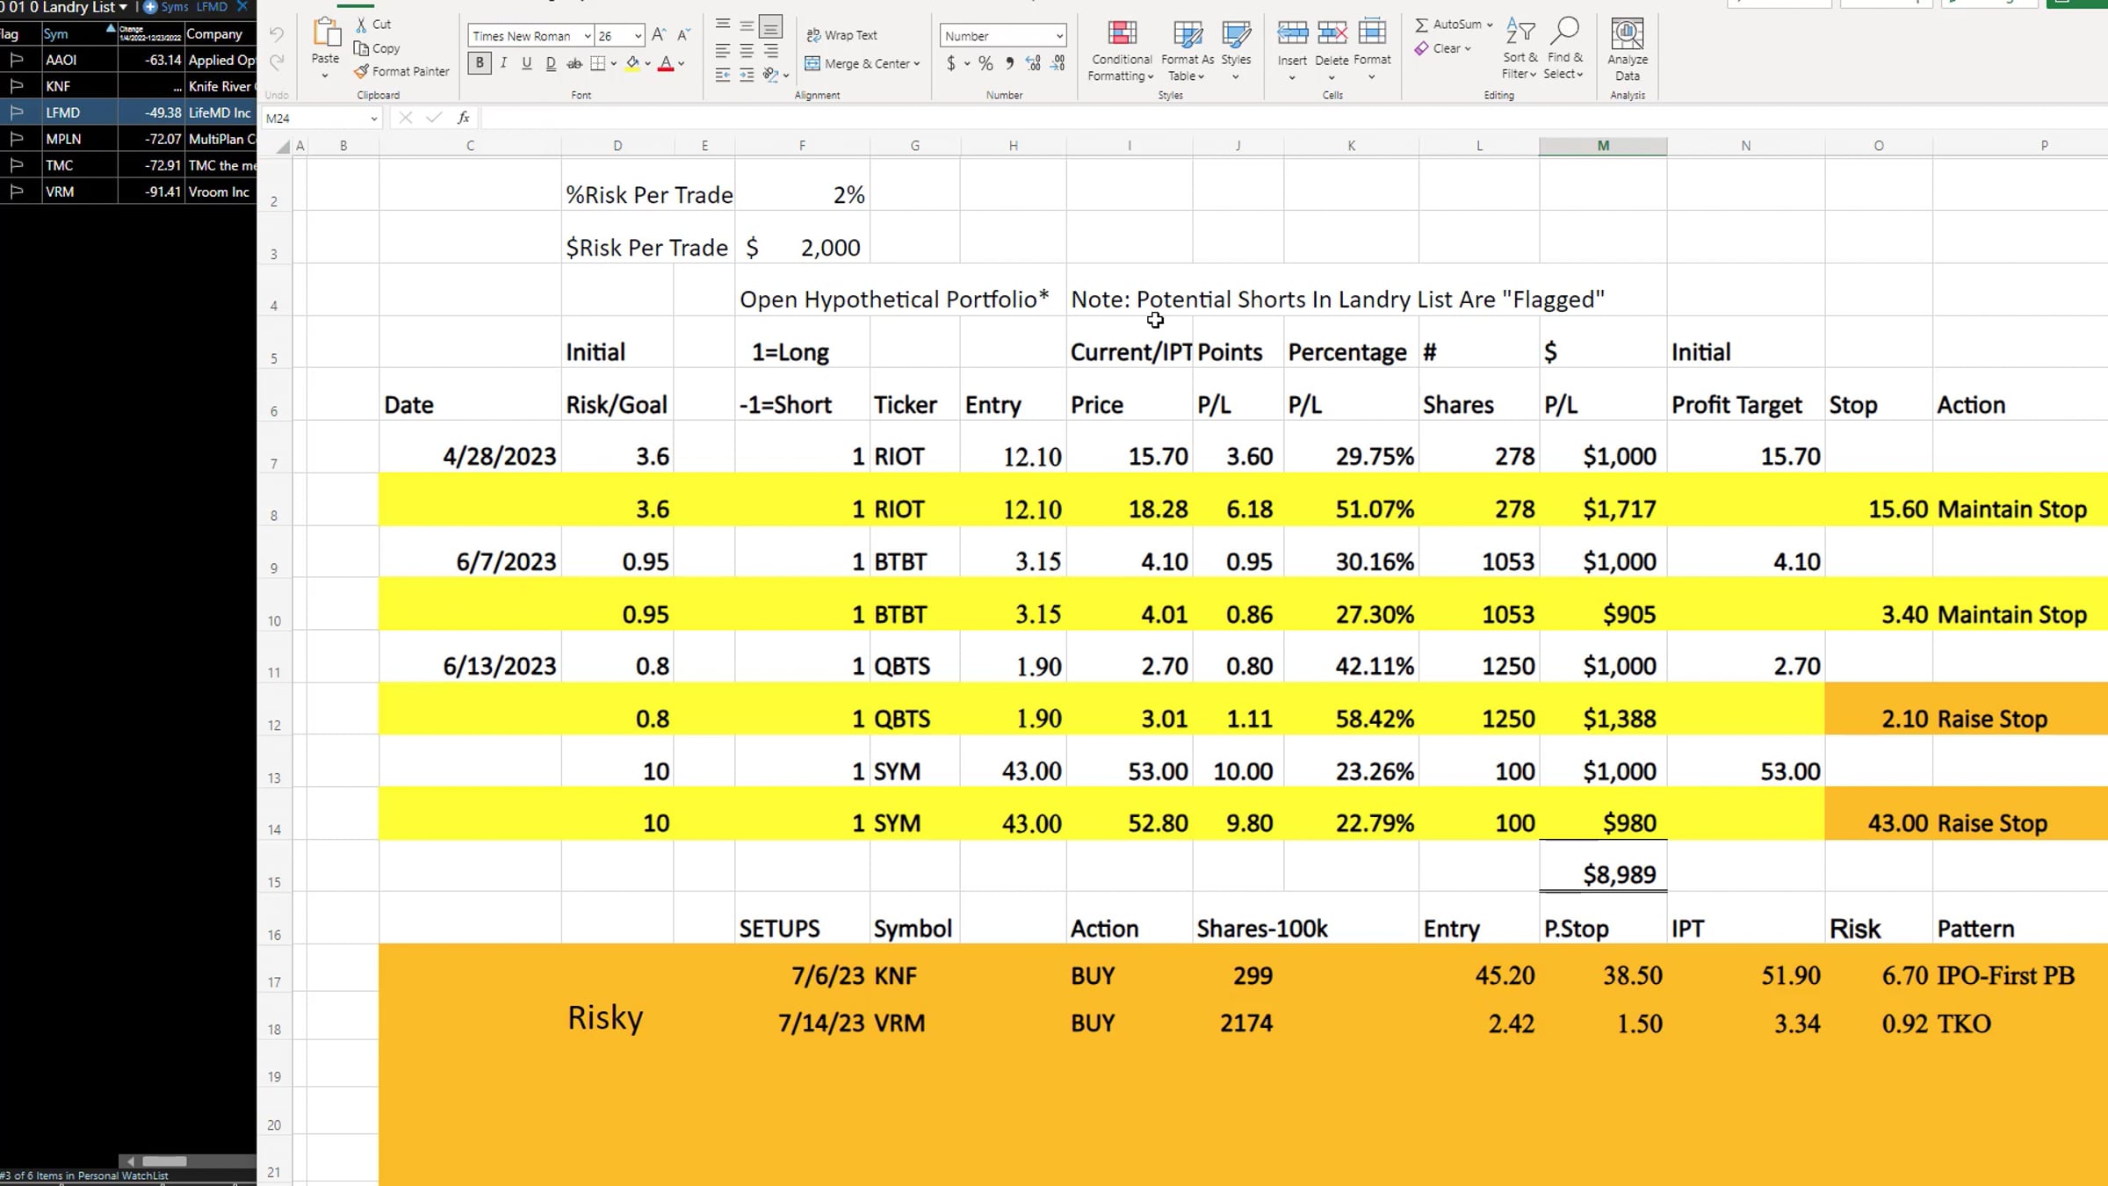This screenshot has width=2108, height=1186.
Task: Apply Comma Style format
Action: (x=1009, y=63)
